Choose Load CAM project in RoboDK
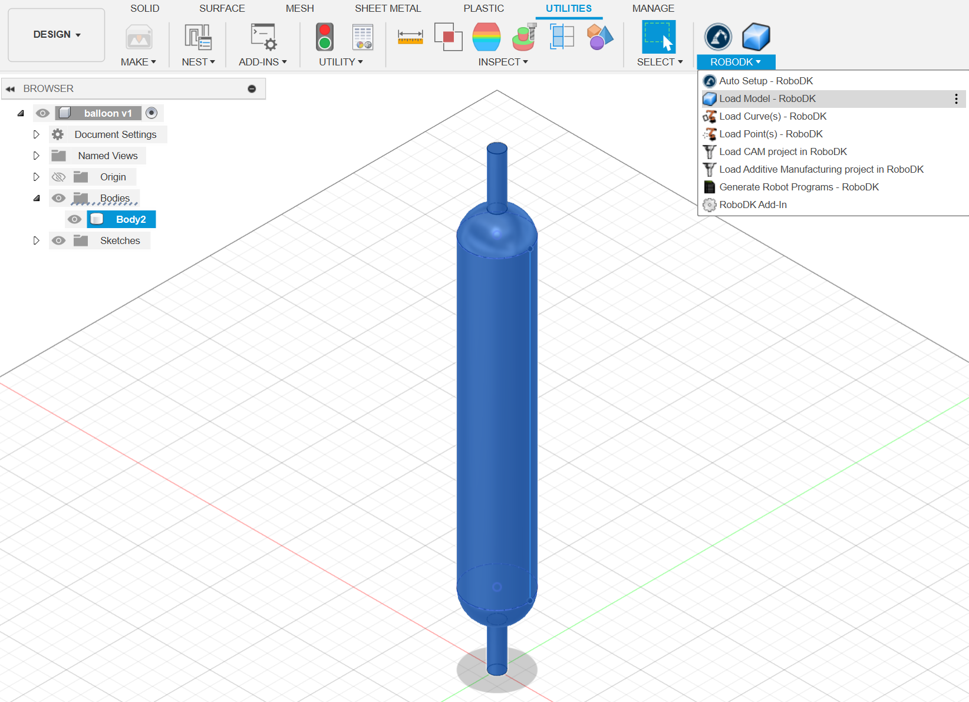 pos(833,152)
